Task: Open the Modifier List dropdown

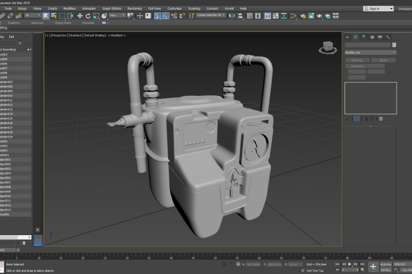Action: (370, 53)
